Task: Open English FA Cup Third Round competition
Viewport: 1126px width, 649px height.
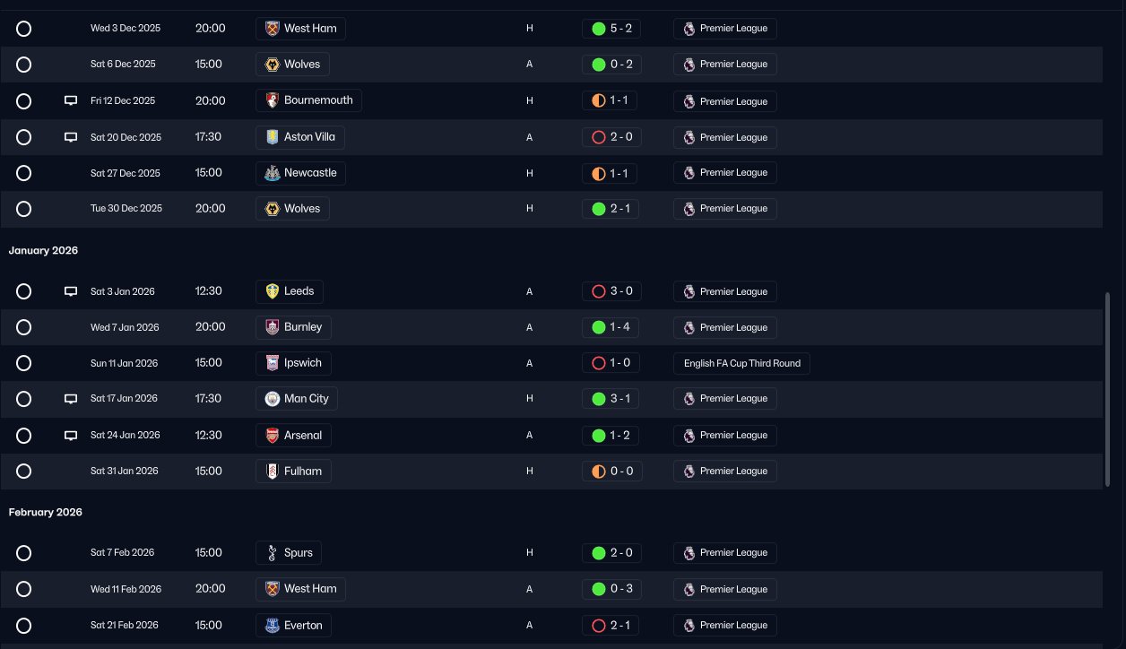Action: (x=741, y=363)
